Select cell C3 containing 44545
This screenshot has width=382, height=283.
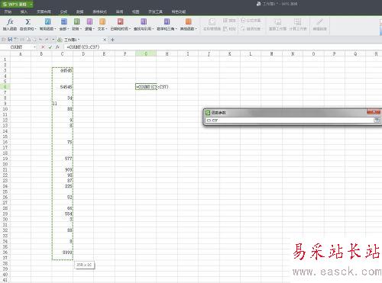pos(63,70)
